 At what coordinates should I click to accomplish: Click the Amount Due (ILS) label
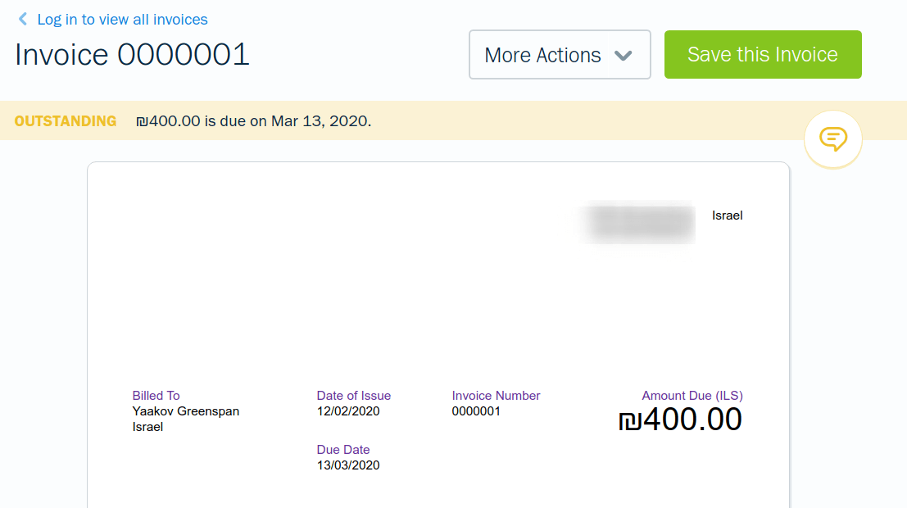pyautogui.click(x=692, y=396)
